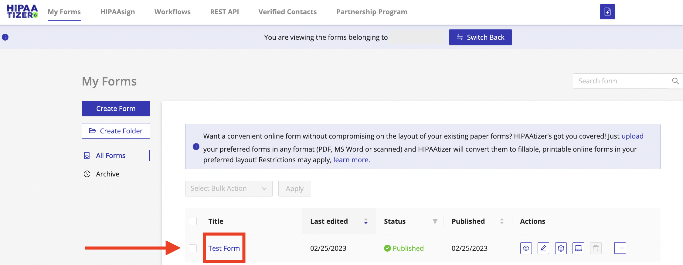Toggle the select-all checkbox in table header
The width and height of the screenshot is (683, 265).
pyautogui.click(x=193, y=221)
